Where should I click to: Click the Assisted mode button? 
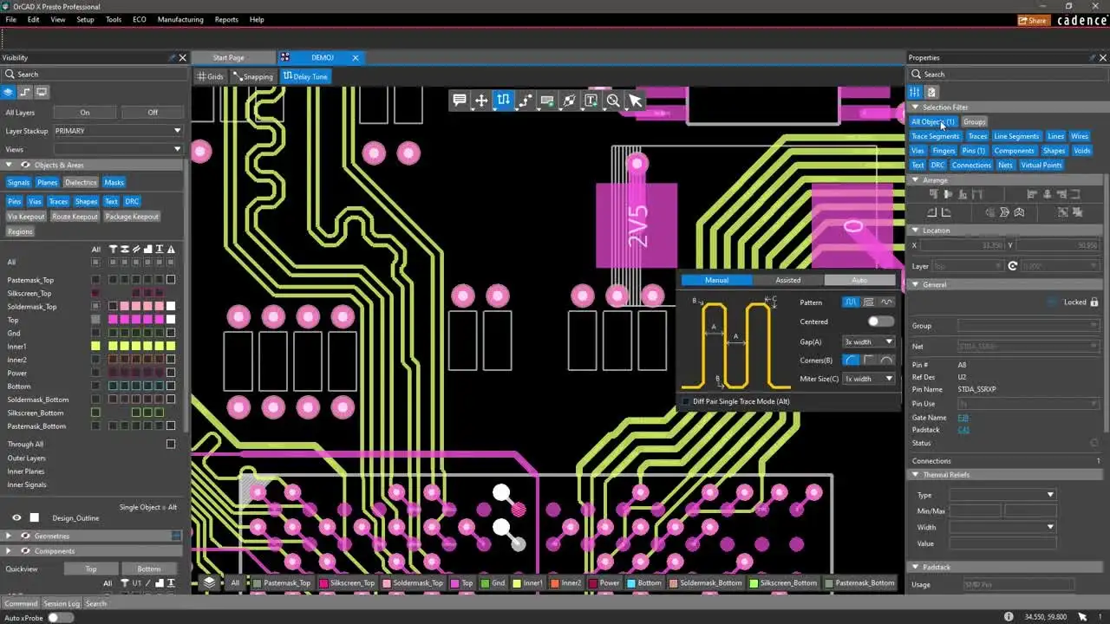click(x=788, y=280)
